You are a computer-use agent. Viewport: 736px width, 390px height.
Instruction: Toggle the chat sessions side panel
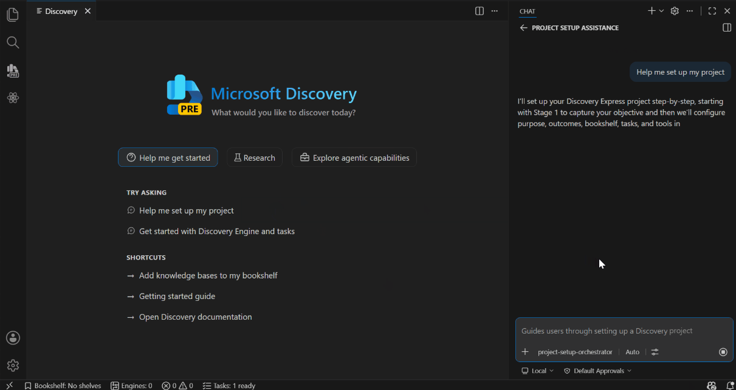[727, 28]
